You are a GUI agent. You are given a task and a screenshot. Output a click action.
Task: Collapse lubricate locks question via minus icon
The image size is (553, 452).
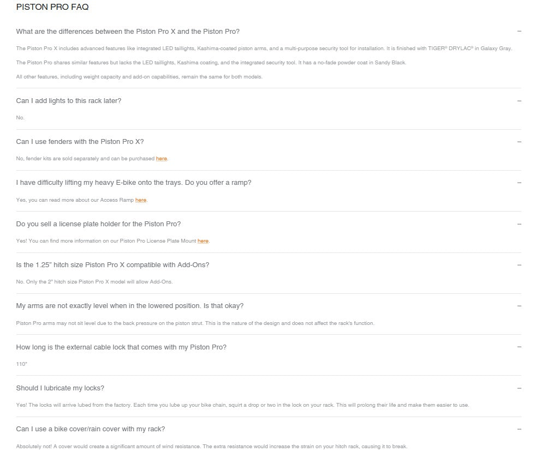coord(519,388)
